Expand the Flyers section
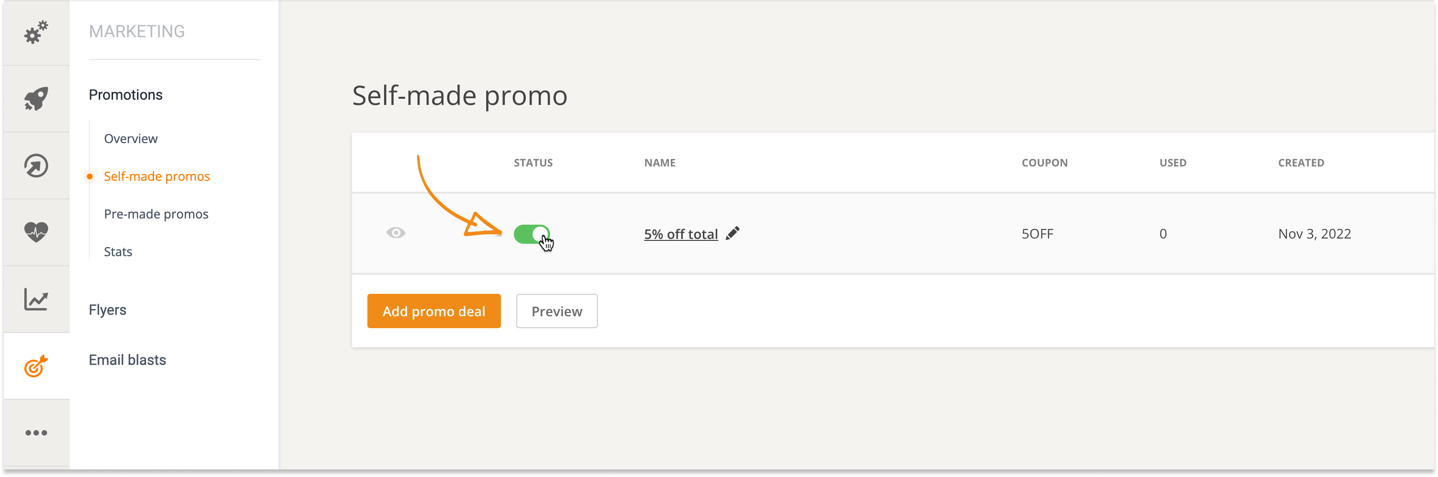The image size is (1438, 477). [x=107, y=310]
